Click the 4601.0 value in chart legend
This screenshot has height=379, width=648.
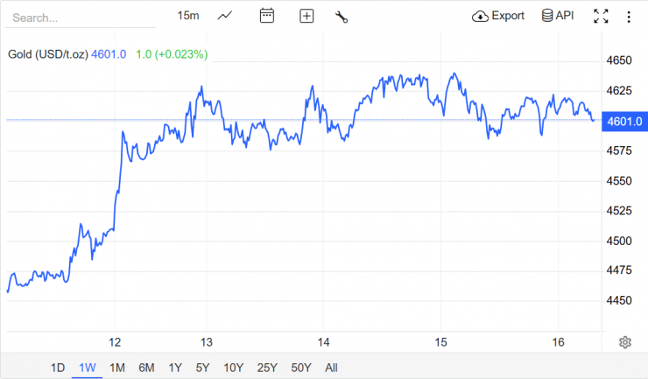coord(109,54)
